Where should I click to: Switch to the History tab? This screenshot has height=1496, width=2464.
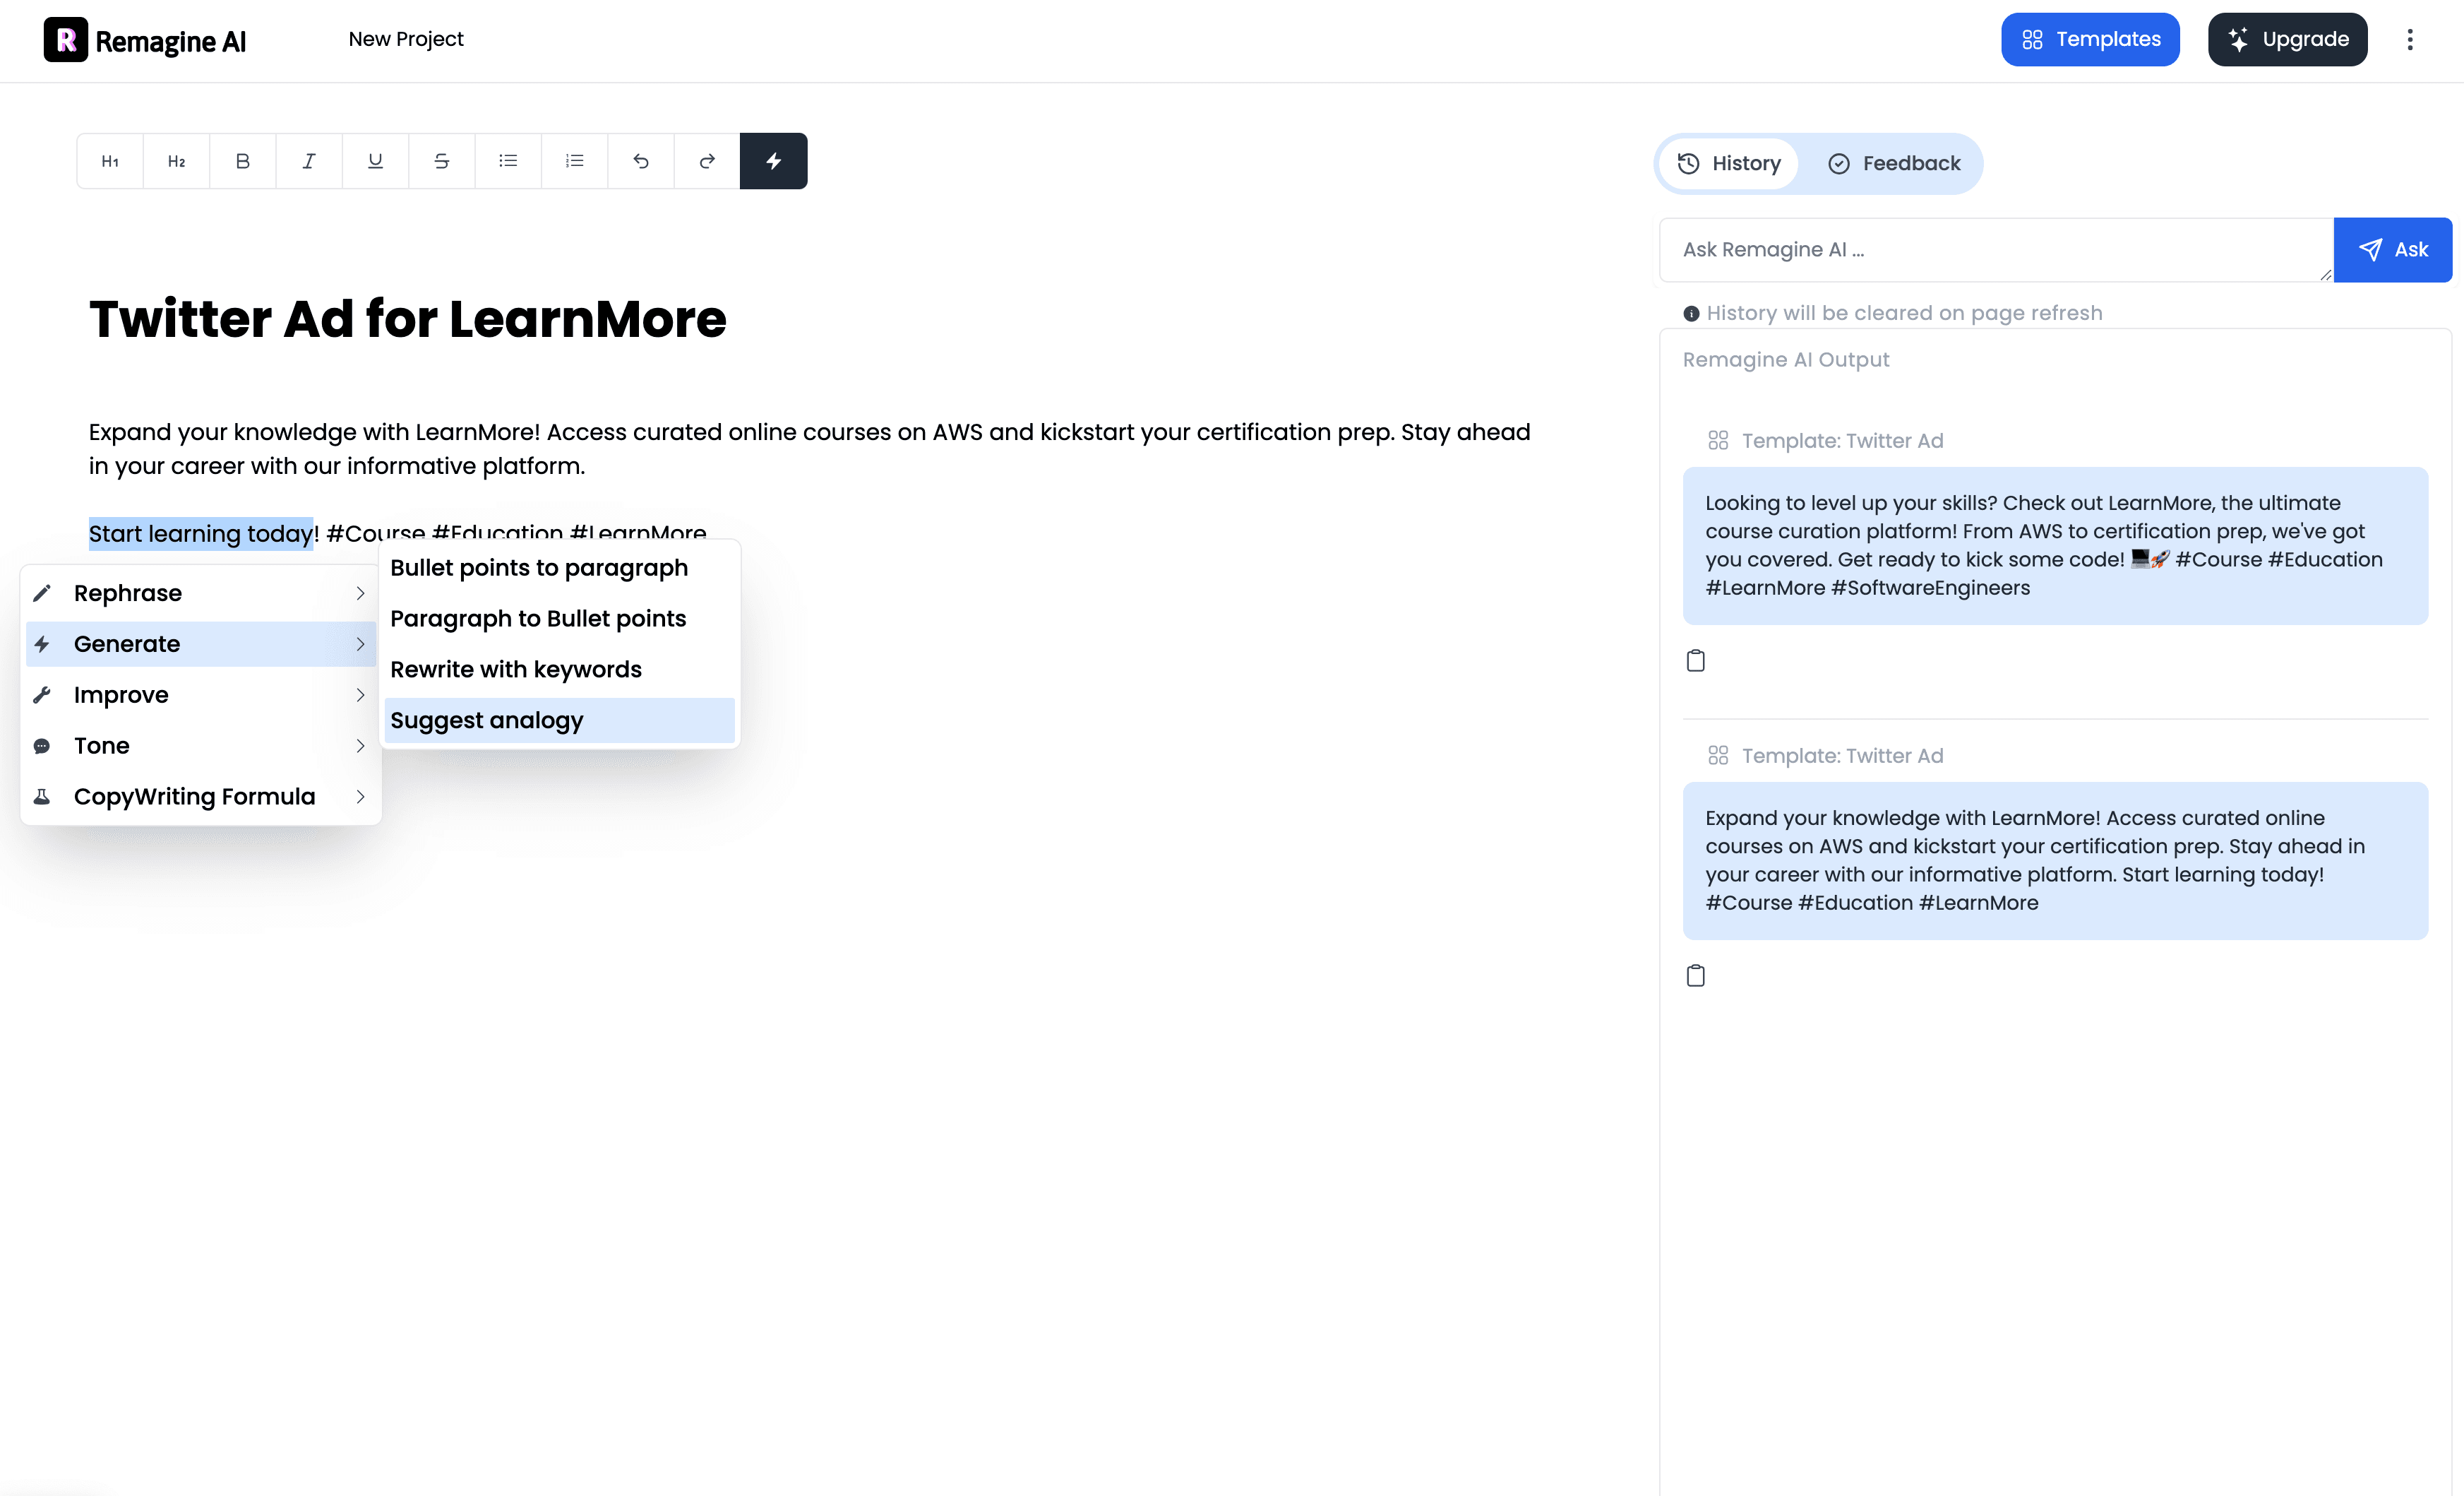pos(1729,163)
